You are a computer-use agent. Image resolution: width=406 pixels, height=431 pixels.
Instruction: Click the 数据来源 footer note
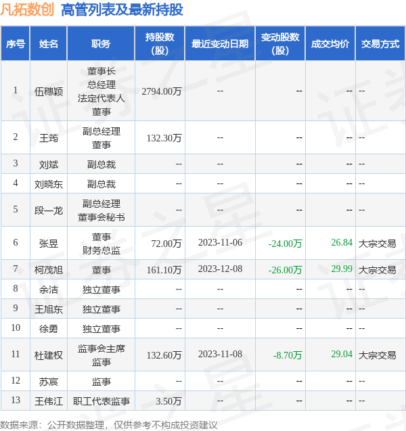point(108,424)
